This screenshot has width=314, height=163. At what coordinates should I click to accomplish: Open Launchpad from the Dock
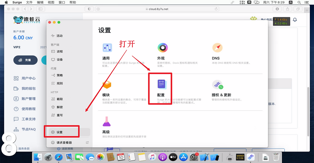pos(48,157)
